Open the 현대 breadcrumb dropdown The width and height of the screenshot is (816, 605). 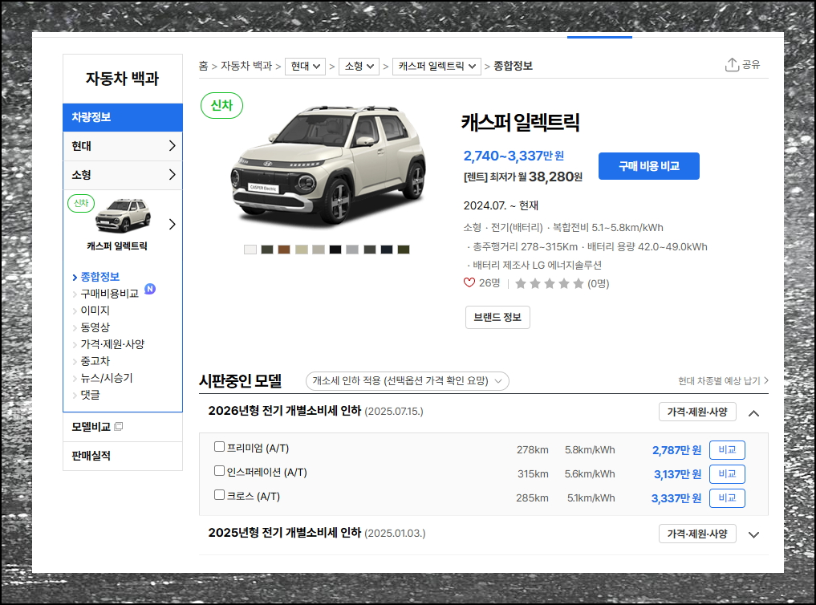point(306,66)
